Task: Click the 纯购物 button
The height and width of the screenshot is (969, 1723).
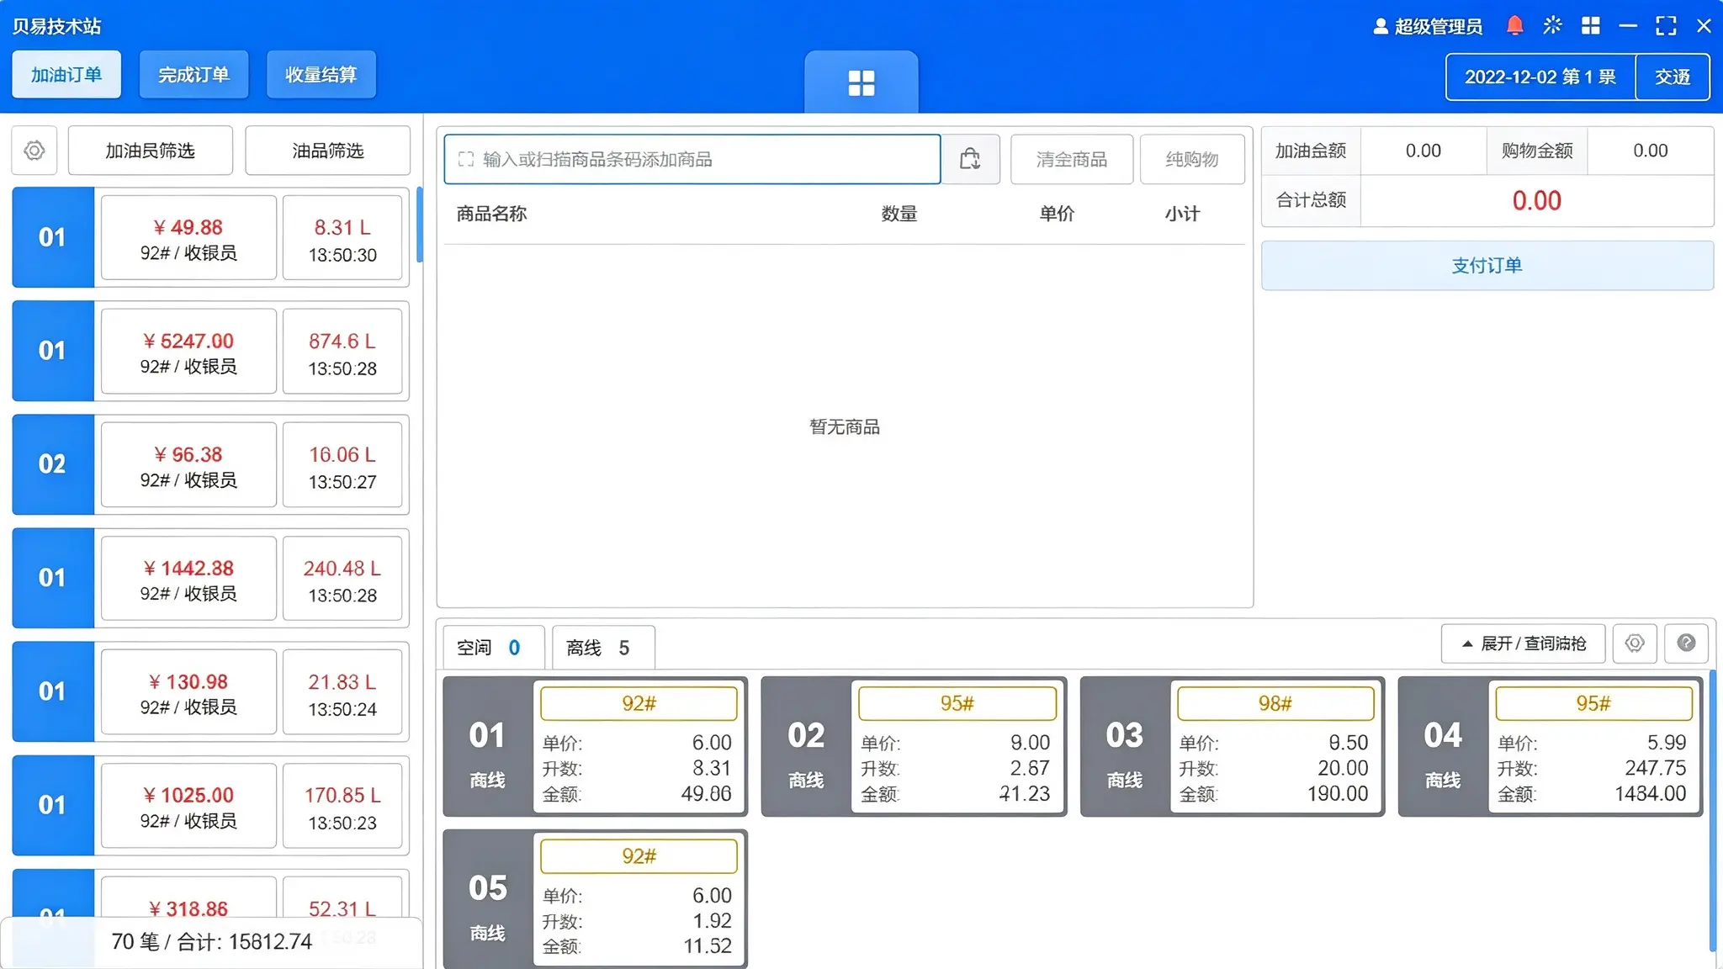Action: (x=1192, y=159)
